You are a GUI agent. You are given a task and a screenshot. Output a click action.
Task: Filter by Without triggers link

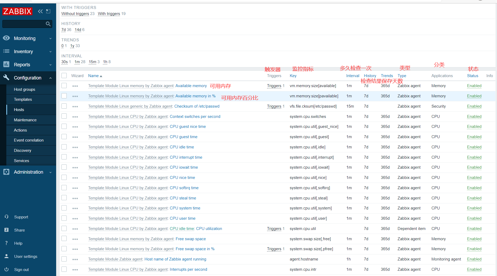coord(75,14)
